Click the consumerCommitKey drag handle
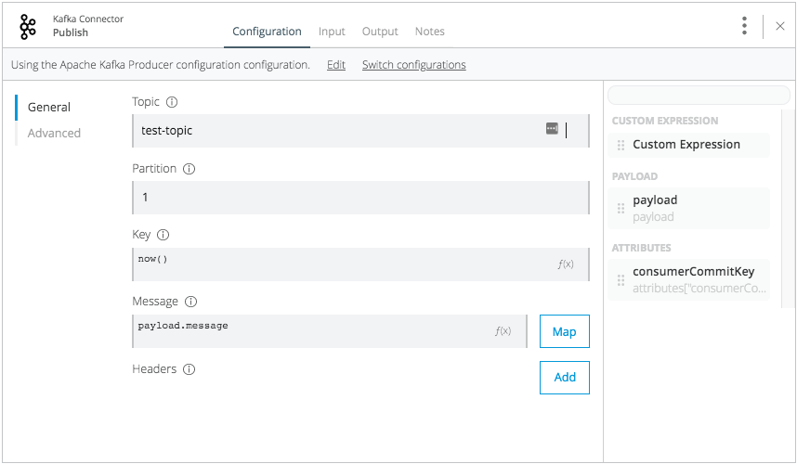 point(621,280)
